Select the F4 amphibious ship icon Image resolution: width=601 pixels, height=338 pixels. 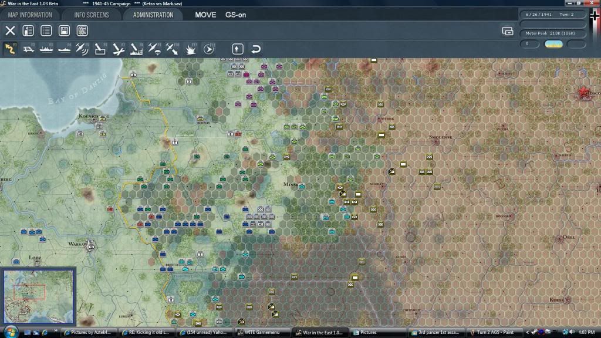click(65, 49)
